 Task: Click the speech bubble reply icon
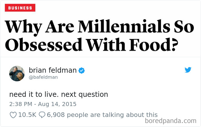coord(42,115)
